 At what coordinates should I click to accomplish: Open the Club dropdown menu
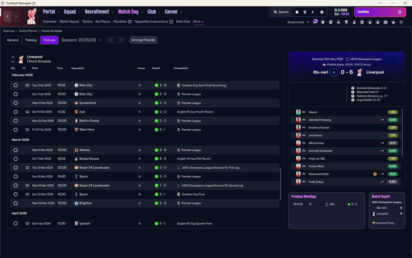(154, 12)
